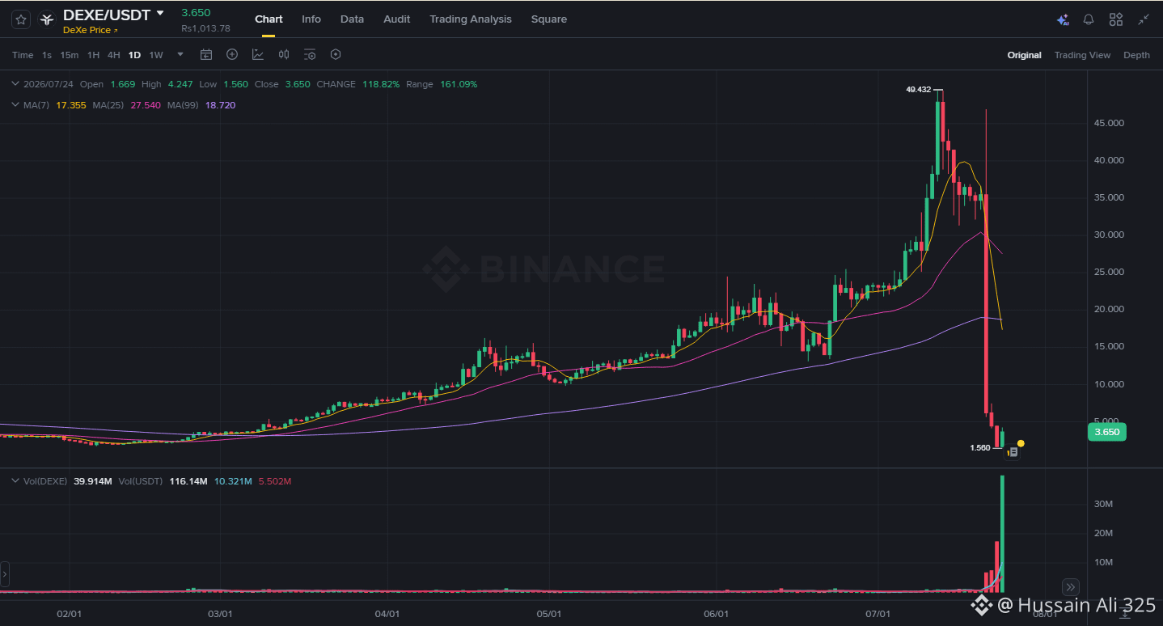Expand the left side panel arrow
The width and height of the screenshot is (1163, 626).
pyautogui.click(x=5, y=576)
